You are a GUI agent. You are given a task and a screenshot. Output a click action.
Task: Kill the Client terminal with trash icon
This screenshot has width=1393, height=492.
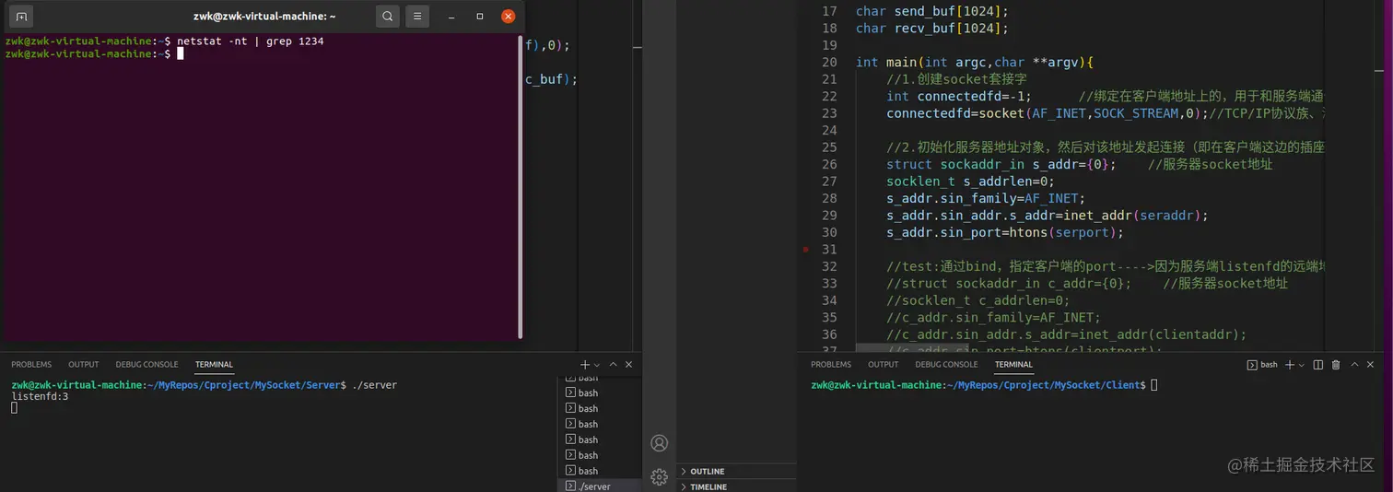[x=1336, y=365]
